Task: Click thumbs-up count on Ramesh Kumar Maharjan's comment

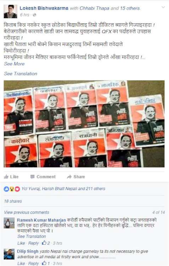Action: click(46, 243)
